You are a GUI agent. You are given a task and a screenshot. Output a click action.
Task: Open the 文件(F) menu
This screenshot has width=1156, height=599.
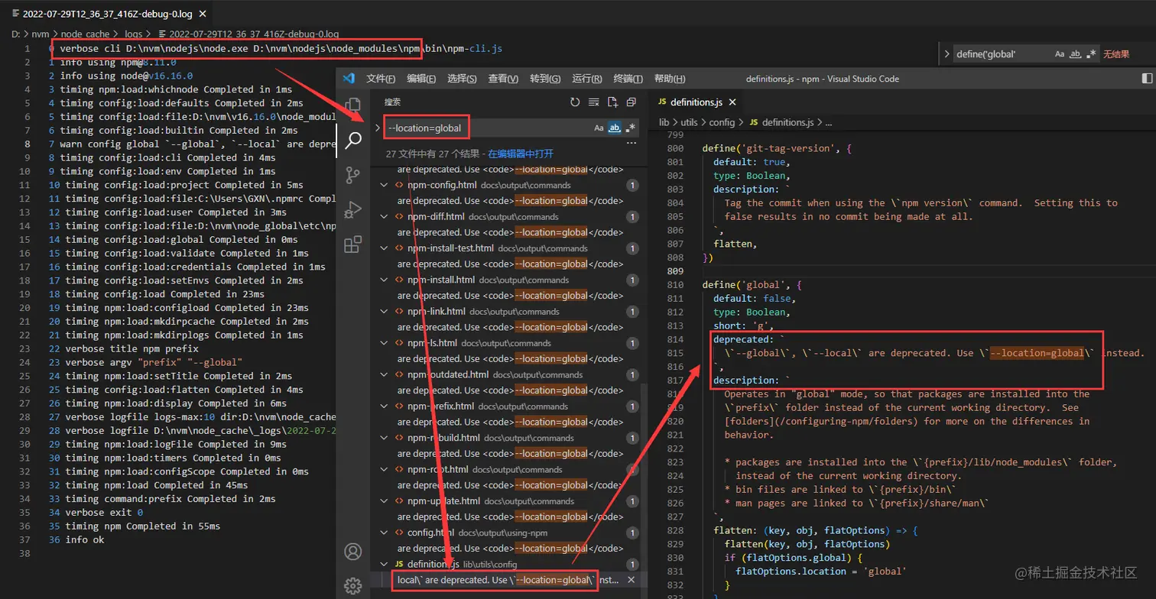tap(381, 79)
